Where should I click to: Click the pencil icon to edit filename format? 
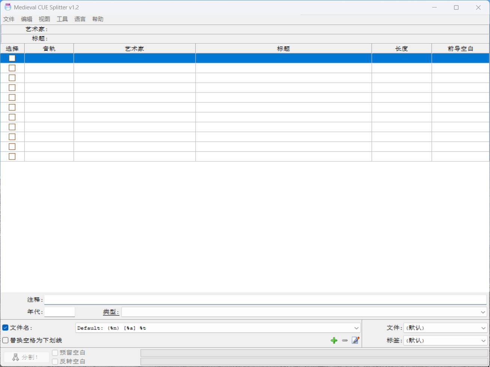[x=355, y=340]
